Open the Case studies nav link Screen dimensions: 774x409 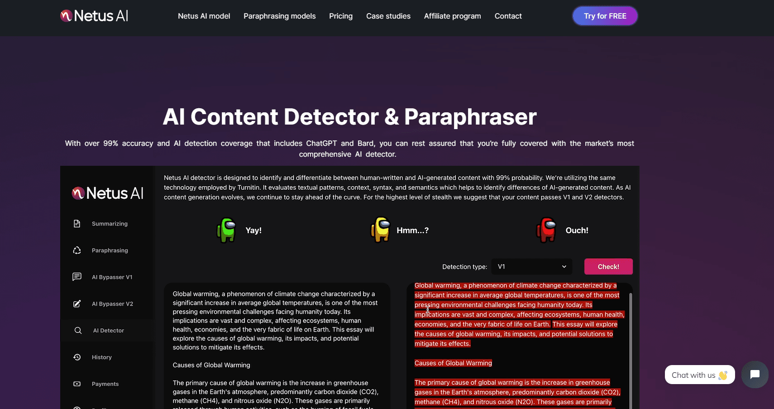point(388,16)
